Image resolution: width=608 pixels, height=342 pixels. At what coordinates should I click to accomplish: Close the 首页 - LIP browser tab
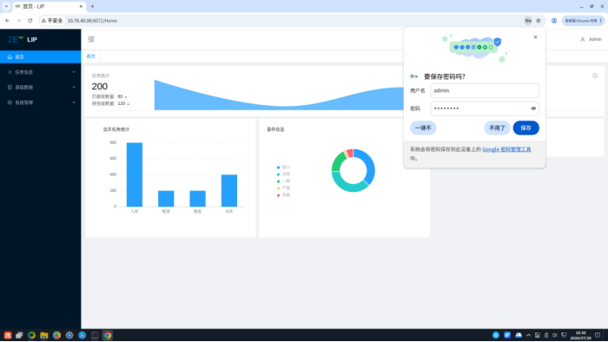(x=81, y=6)
